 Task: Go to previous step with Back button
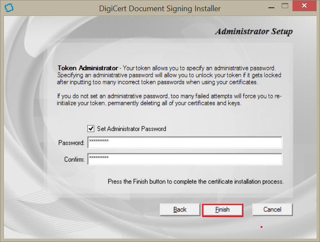tap(180, 210)
